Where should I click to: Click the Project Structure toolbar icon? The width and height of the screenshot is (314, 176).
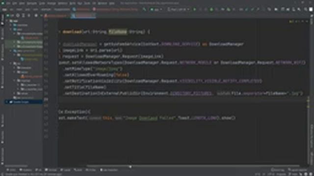click(x=276, y=9)
